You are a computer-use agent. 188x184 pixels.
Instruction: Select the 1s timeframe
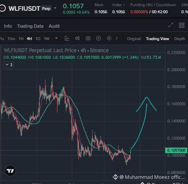click(x=2, y=39)
